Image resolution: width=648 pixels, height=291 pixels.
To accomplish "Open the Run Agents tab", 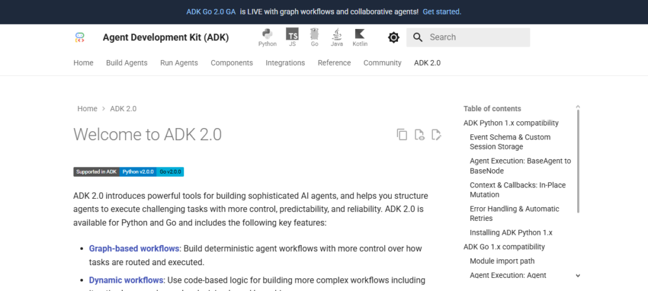I will [x=179, y=62].
